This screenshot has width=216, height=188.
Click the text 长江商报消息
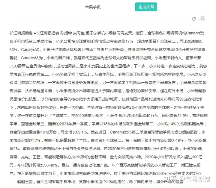pos(21,33)
